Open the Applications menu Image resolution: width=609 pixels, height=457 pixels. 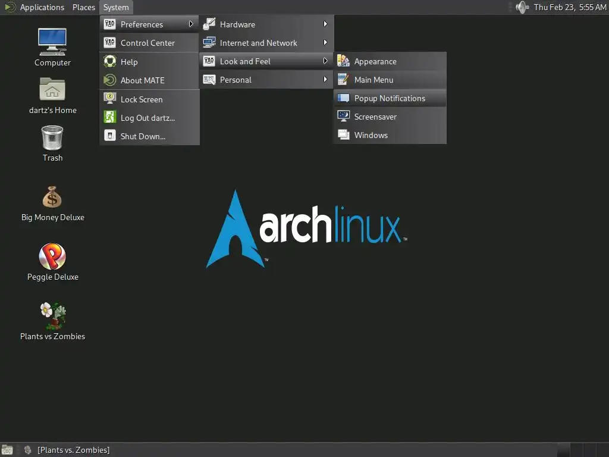pos(42,7)
